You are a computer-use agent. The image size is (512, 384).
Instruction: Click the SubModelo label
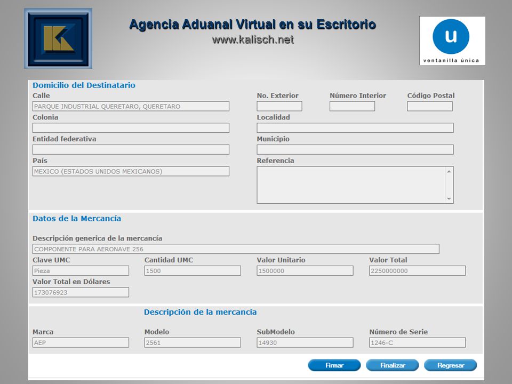coord(276,332)
